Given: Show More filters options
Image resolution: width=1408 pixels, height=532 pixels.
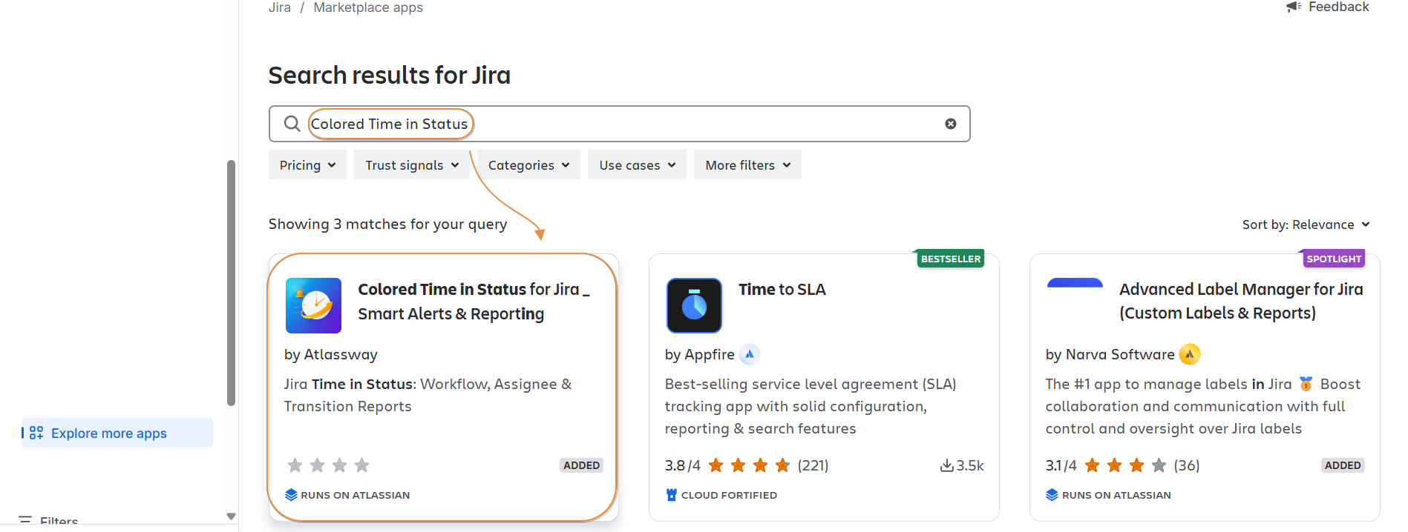Looking at the screenshot, I should click(747, 165).
